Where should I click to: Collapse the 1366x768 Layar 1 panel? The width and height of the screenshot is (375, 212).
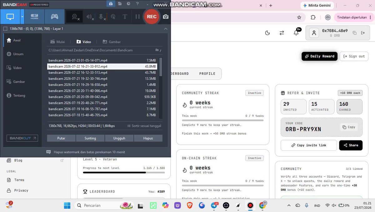pyautogui.click(x=166, y=29)
